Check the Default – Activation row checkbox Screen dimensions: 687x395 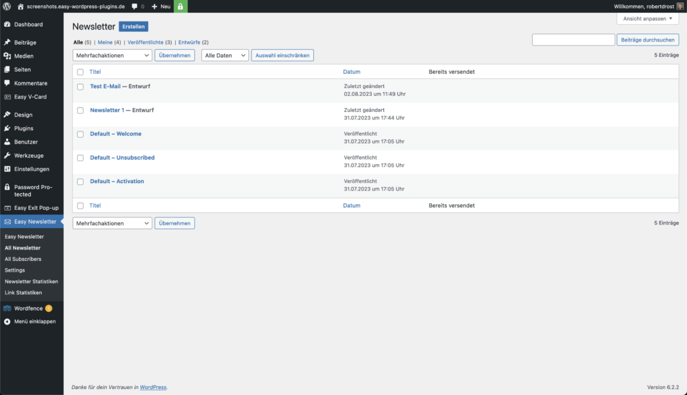[x=81, y=181]
